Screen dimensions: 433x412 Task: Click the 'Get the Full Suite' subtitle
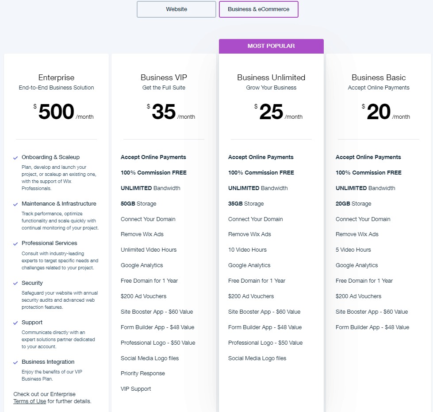[x=164, y=88]
